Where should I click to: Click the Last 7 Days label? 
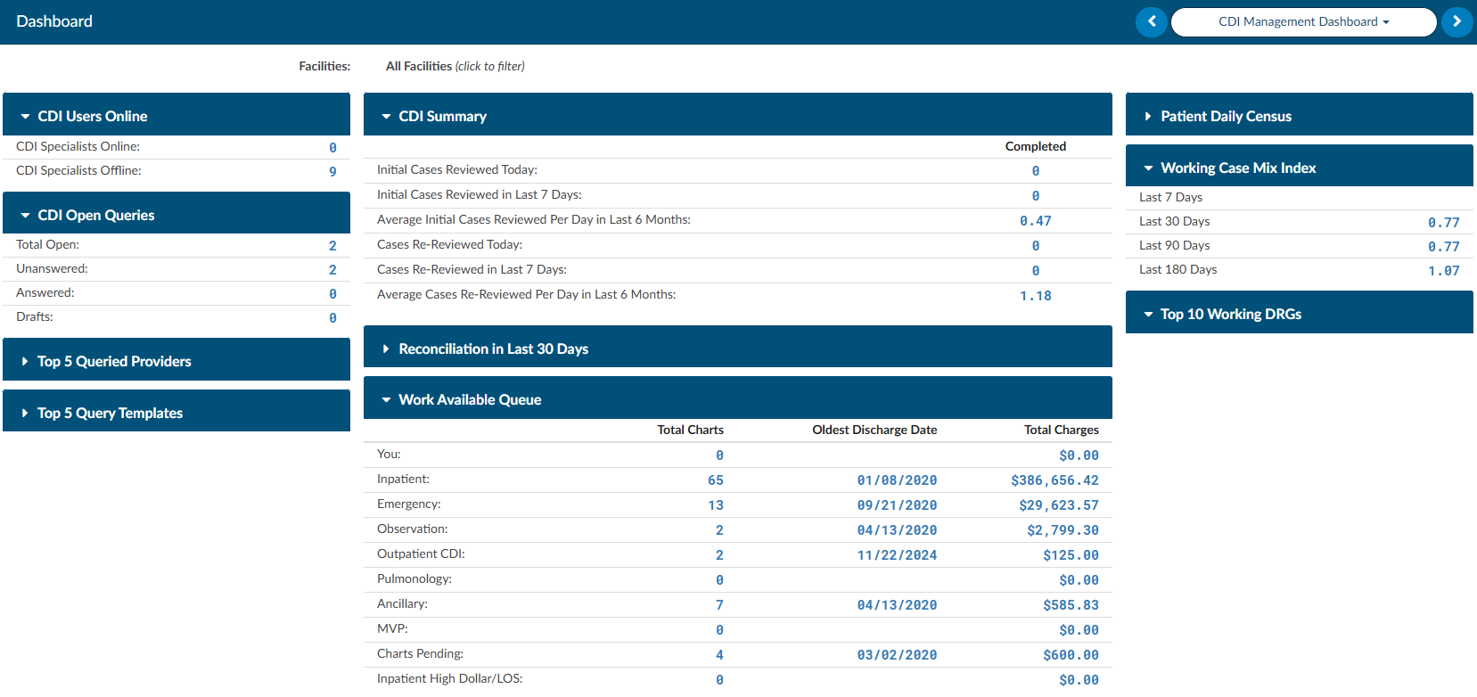click(1170, 197)
